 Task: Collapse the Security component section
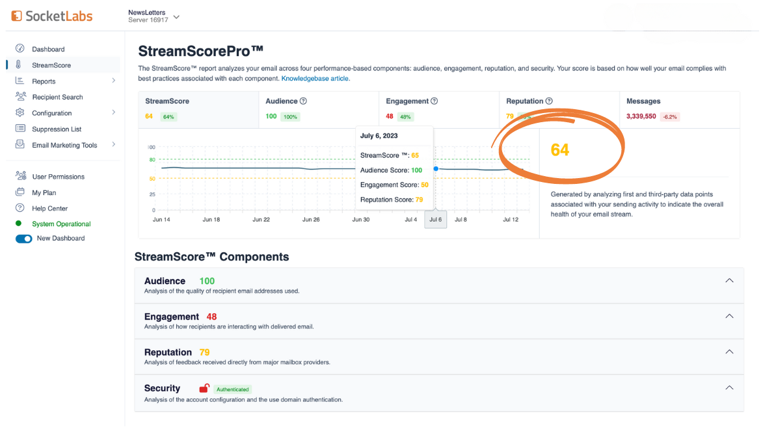(729, 387)
